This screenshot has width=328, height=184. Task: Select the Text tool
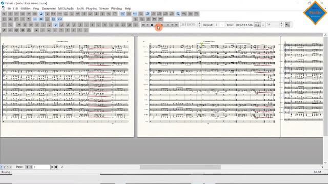coord(102,14)
